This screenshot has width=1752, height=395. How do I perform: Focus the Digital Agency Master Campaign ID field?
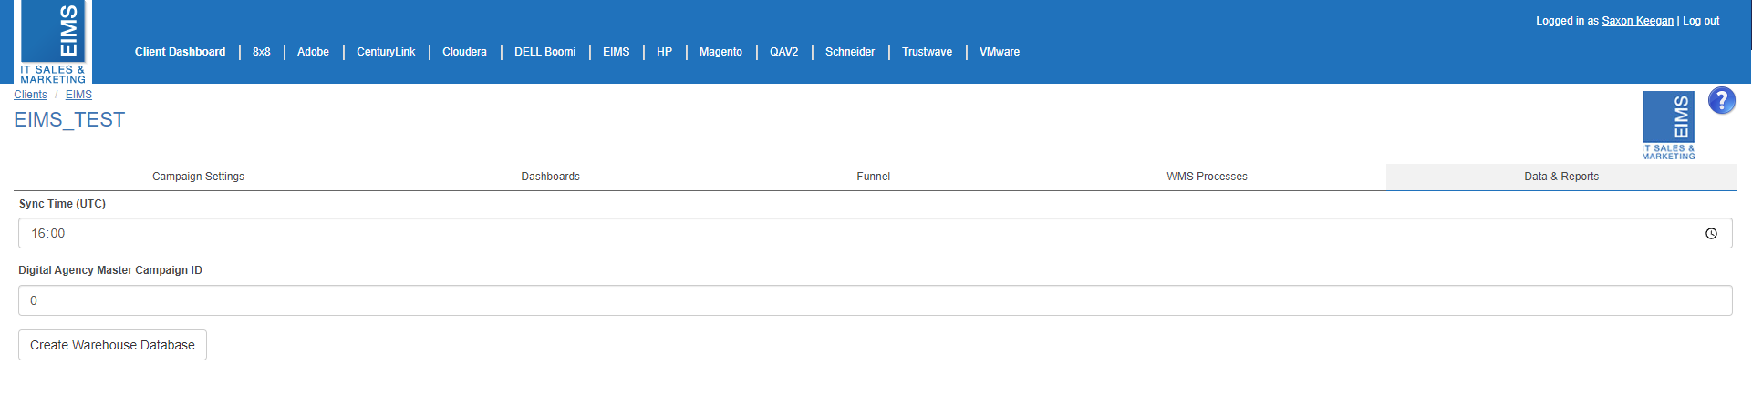click(x=875, y=300)
